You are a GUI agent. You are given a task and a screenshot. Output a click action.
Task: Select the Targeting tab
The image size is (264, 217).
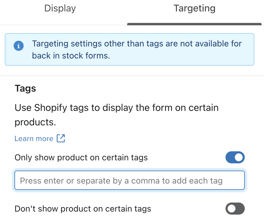194,8
